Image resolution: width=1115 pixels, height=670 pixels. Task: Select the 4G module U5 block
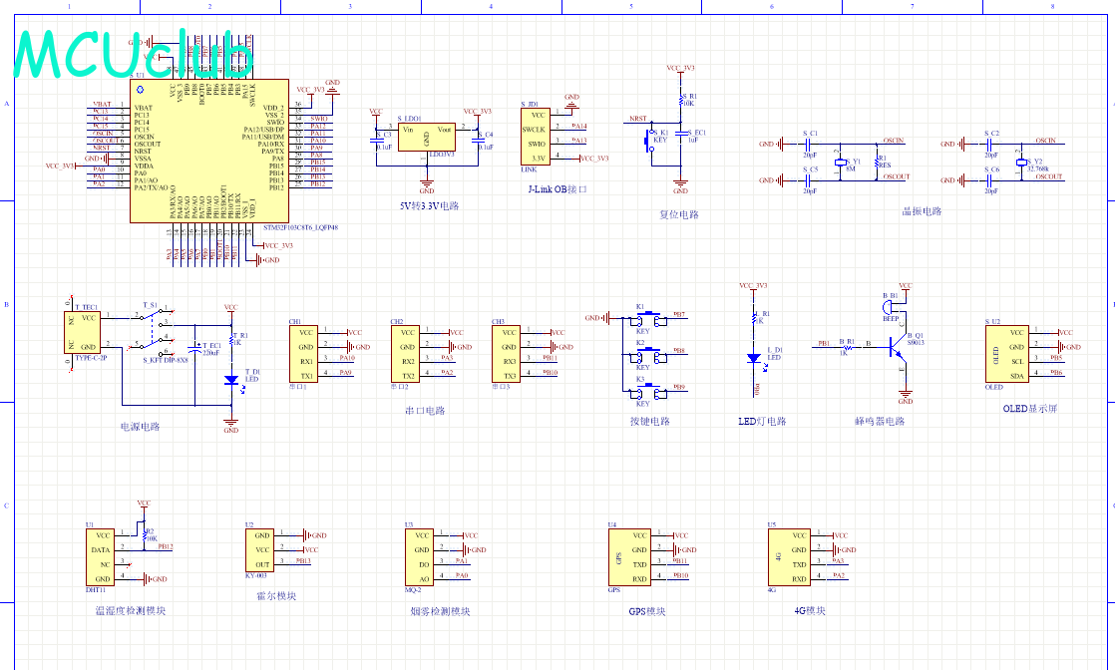click(x=788, y=557)
